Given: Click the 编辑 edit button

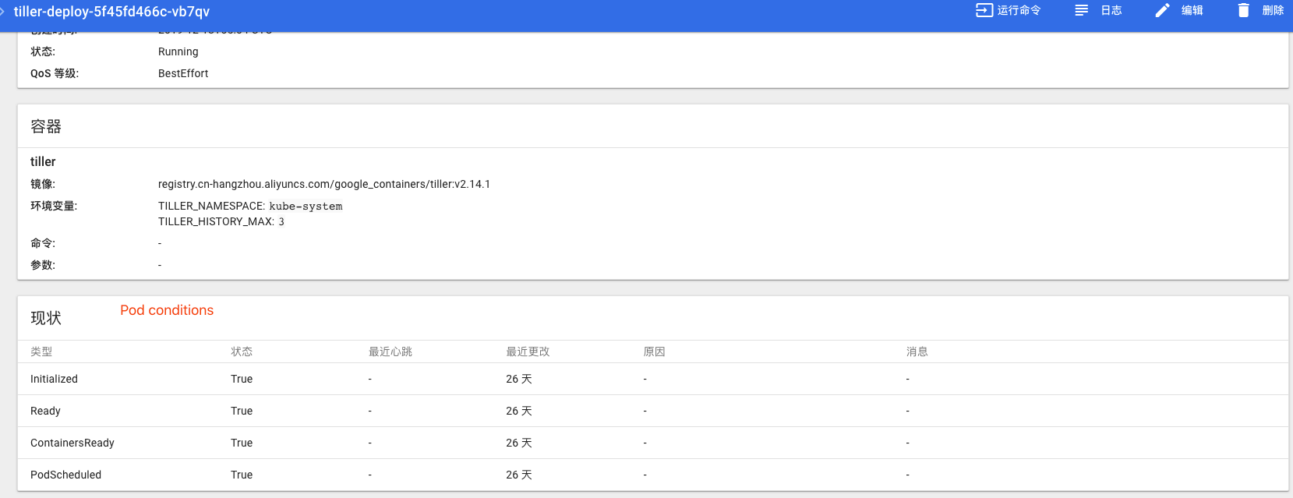Looking at the screenshot, I should [x=1192, y=10].
